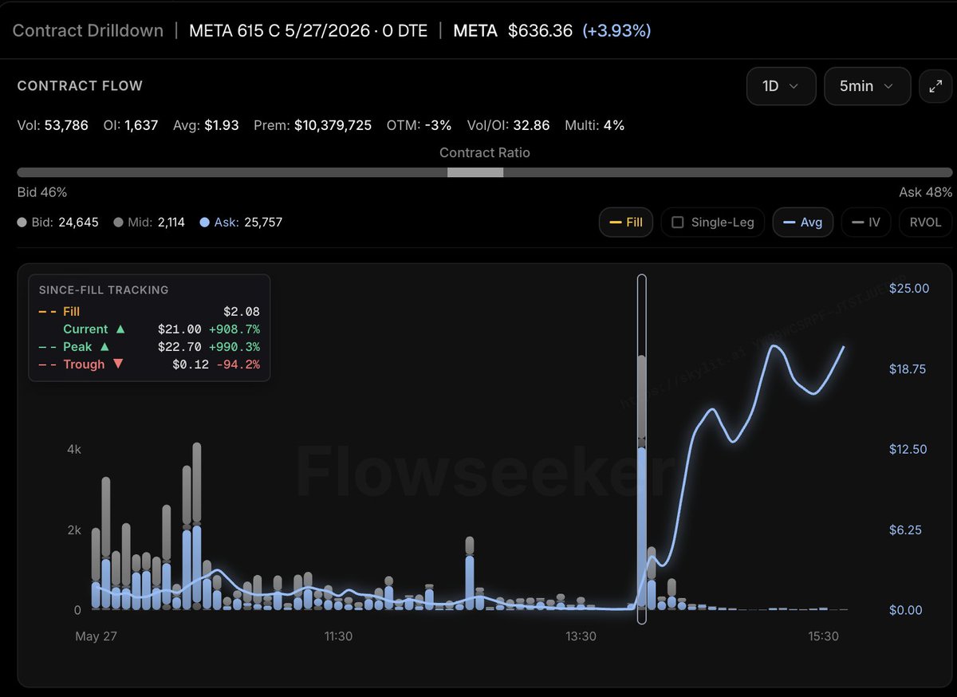Screen dimensions: 957x697
Task: Open the 1D timeframe dropdown
Action: point(781,86)
